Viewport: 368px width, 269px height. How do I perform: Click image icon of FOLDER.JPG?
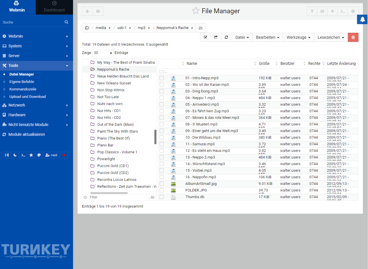(x=173, y=190)
